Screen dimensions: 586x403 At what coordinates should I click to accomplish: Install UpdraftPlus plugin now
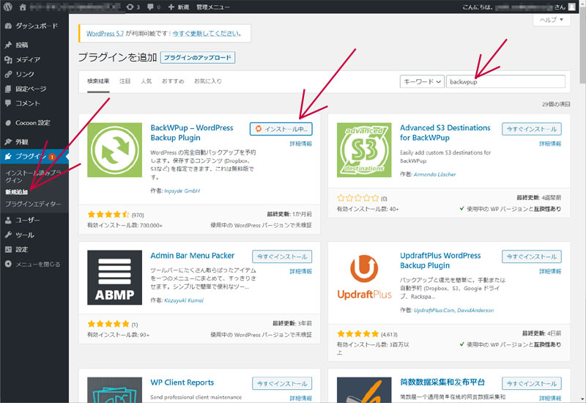tap(532, 256)
